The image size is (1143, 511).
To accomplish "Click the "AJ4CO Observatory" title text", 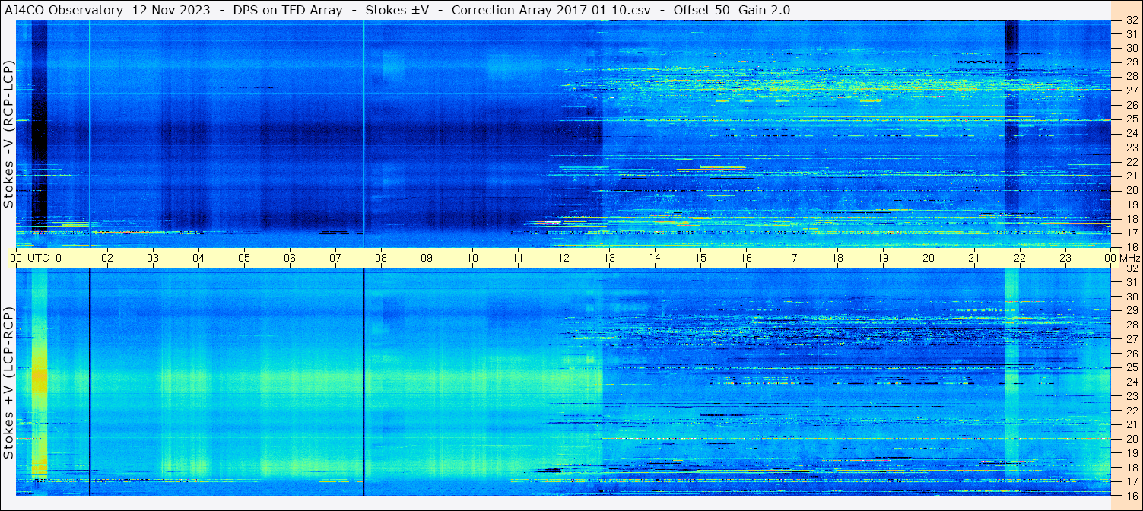I will (65, 10).
